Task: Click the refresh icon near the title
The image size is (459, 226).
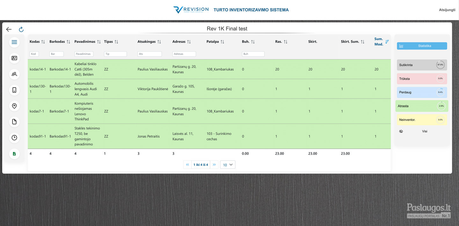Action: point(21,29)
